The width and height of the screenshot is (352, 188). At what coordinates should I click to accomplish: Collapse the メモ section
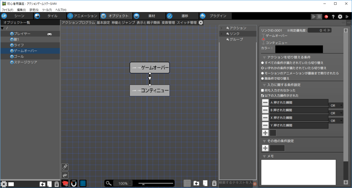pyautogui.click(x=264, y=156)
